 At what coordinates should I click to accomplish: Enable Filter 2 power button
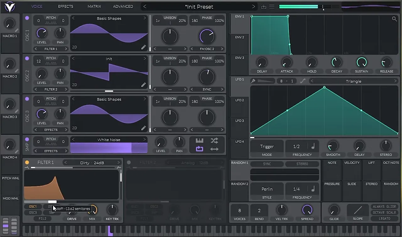129,163
